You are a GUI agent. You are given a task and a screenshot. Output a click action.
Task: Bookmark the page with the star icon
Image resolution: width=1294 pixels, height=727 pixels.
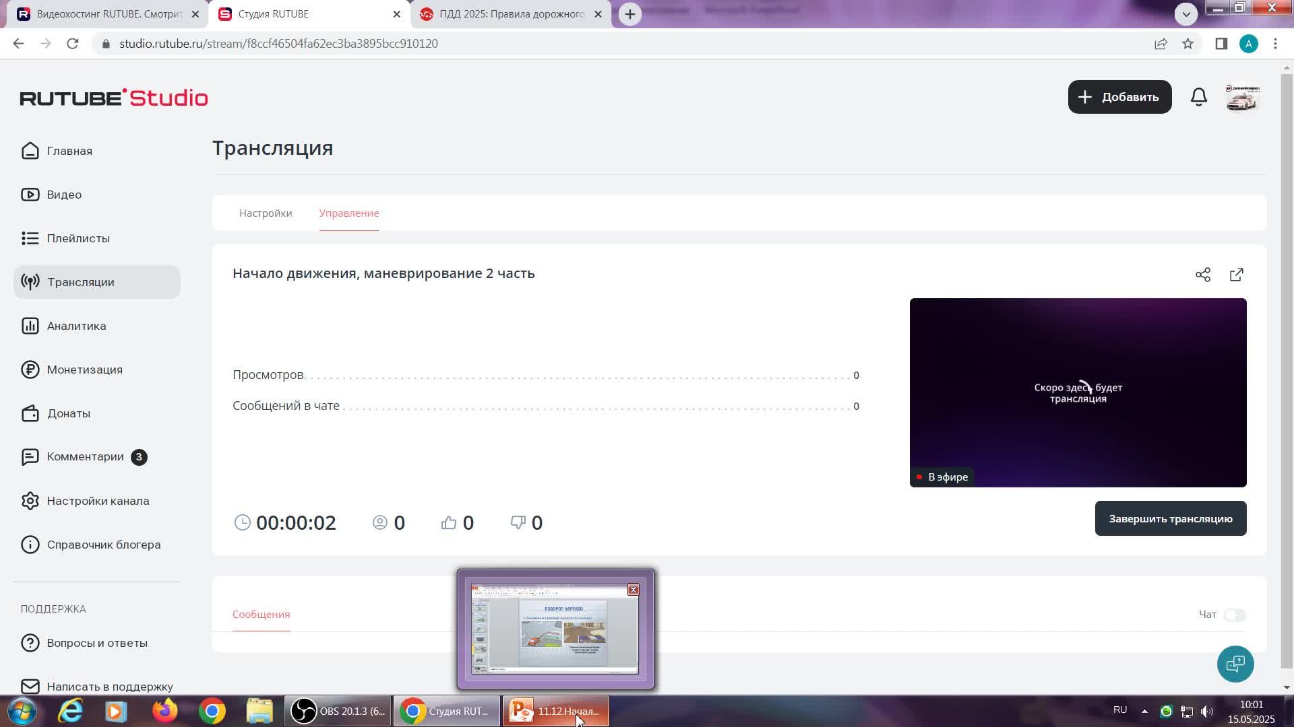[1188, 44]
